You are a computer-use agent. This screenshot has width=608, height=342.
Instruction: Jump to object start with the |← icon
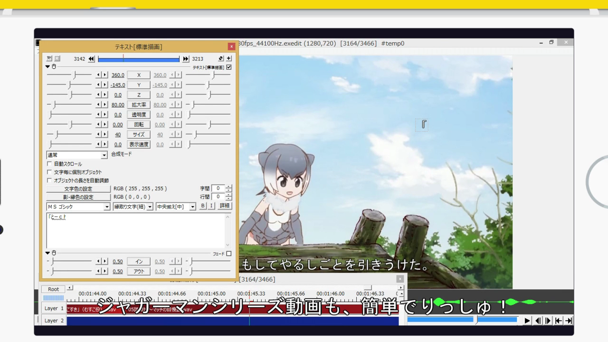coord(558,320)
